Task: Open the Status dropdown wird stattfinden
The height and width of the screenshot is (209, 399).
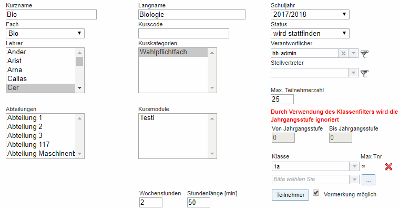Action: [x=310, y=33]
